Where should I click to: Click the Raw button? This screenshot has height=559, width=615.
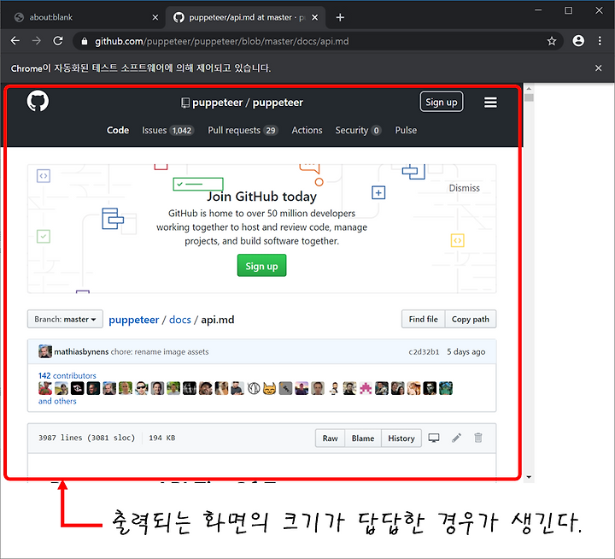331,438
